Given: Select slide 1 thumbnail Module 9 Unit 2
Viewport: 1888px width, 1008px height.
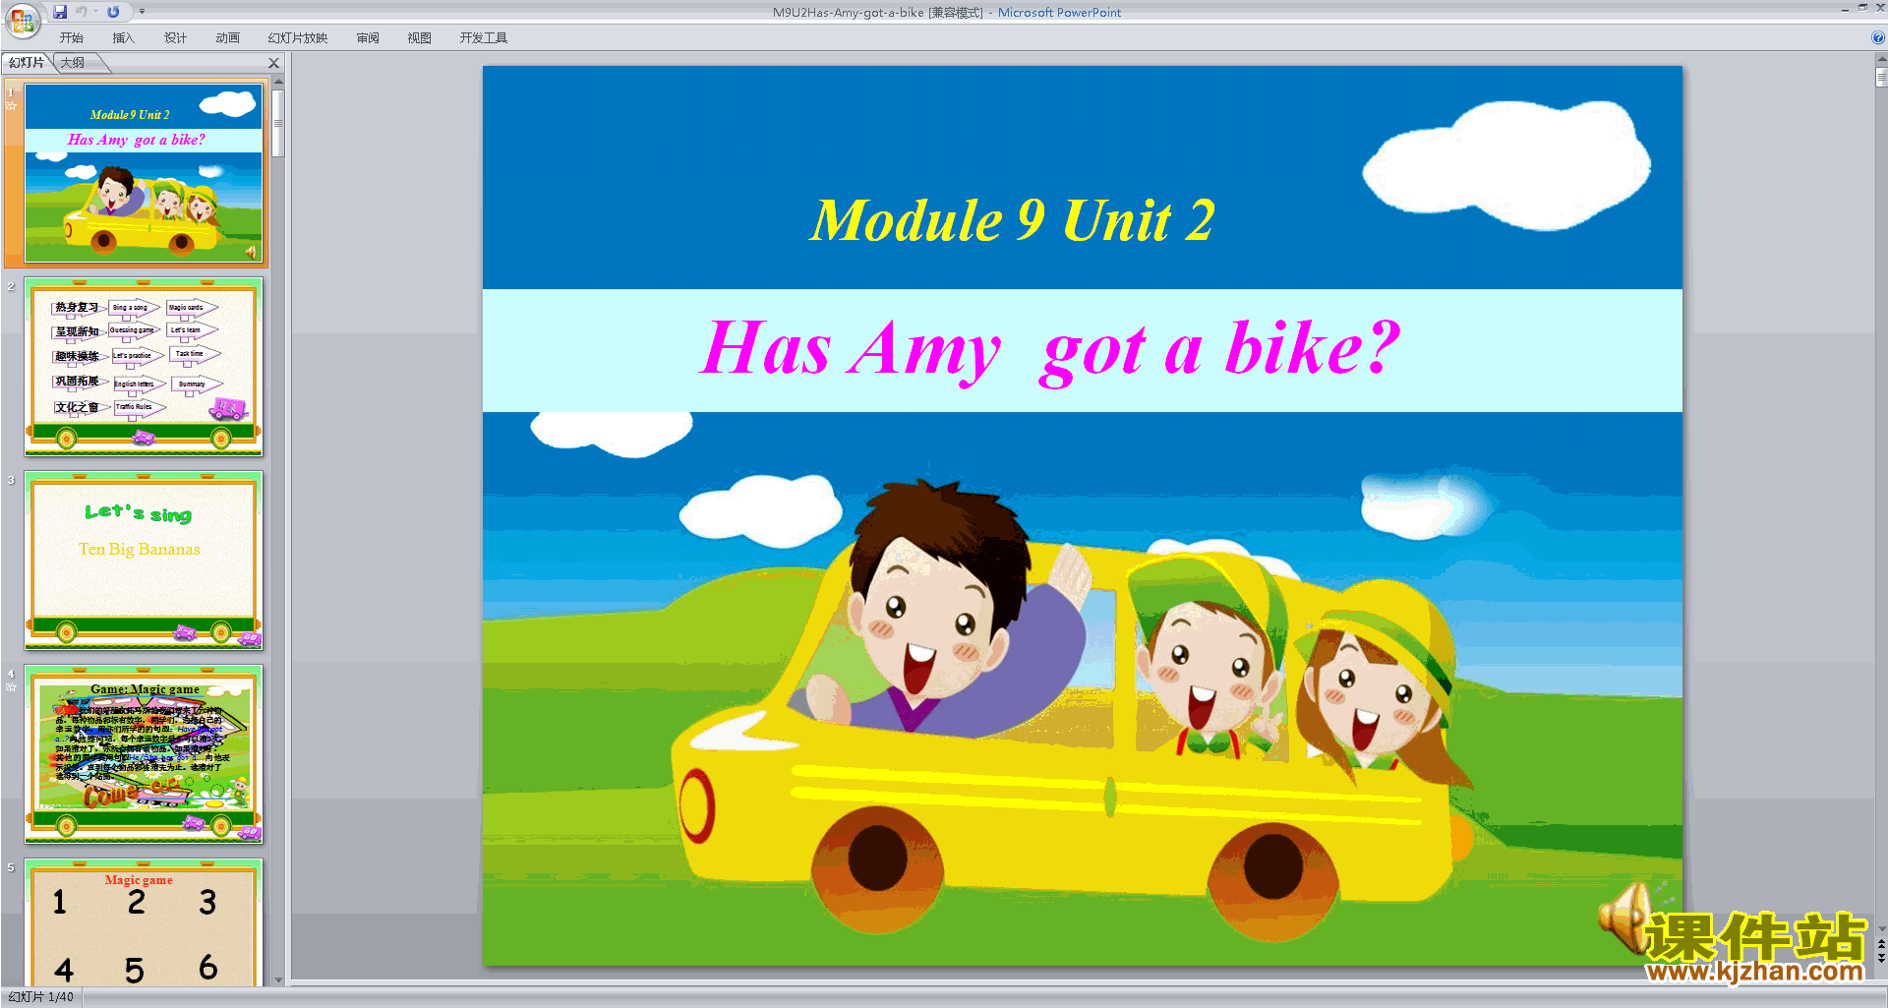Looking at the screenshot, I should pyautogui.click(x=144, y=173).
